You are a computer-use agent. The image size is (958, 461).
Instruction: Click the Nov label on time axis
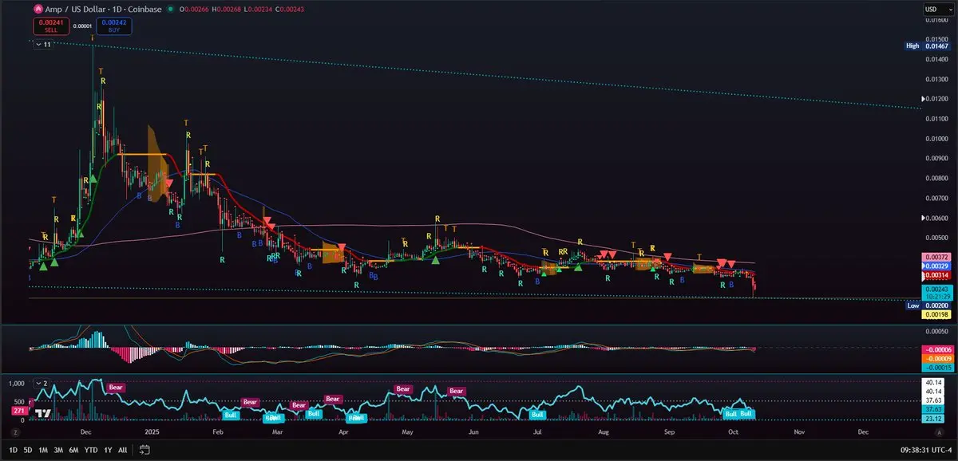tap(798, 431)
